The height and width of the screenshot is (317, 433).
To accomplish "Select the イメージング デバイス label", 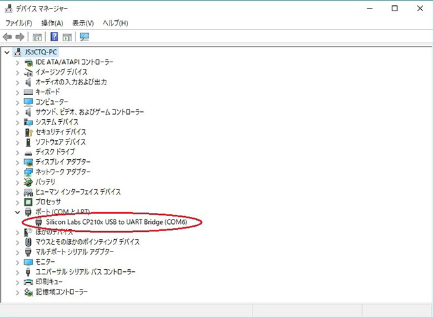I will 61,72.
